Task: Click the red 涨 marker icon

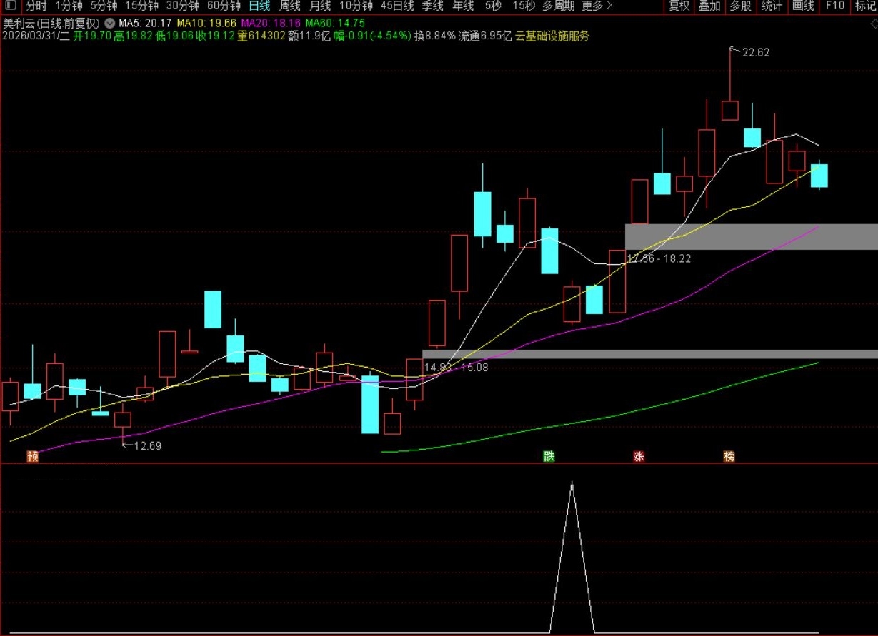Action: point(639,457)
